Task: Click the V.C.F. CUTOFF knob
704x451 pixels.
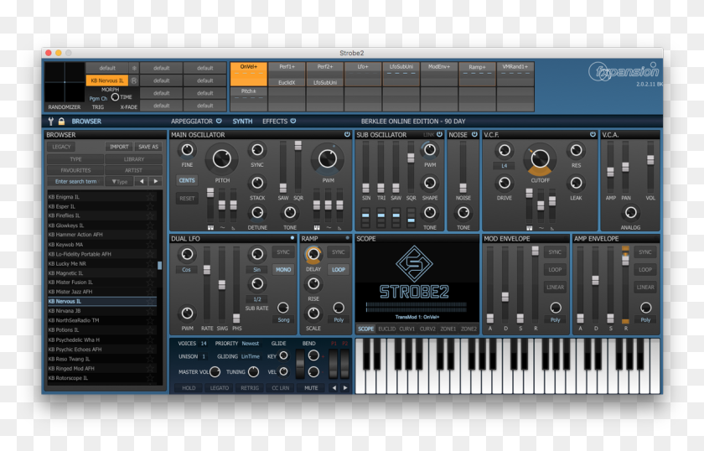Action: (x=540, y=158)
